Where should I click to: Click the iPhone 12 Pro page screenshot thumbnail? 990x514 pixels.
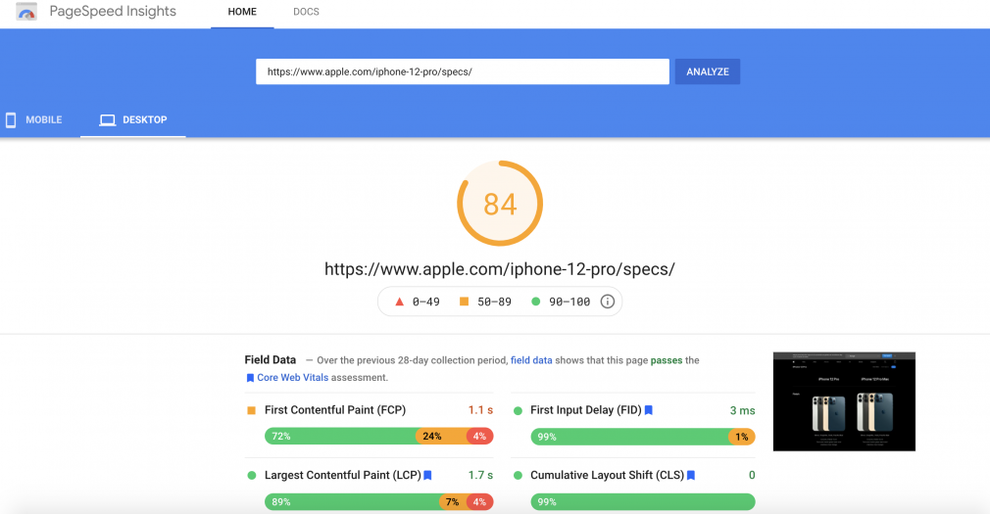[x=844, y=401]
